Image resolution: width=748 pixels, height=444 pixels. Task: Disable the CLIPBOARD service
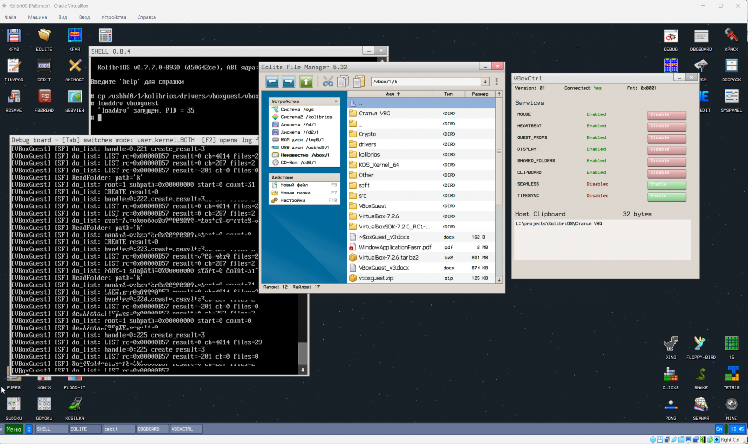[x=666, y=173]
